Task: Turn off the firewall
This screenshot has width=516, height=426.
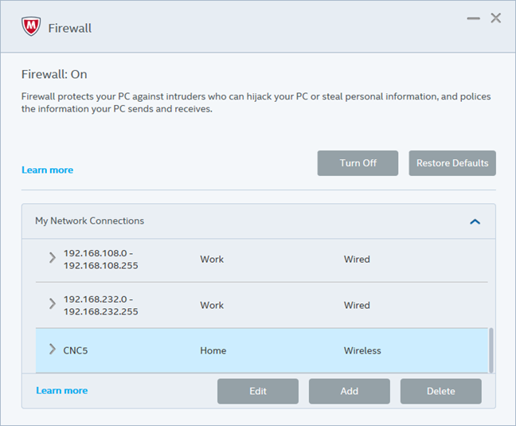Action: point(358,163)
